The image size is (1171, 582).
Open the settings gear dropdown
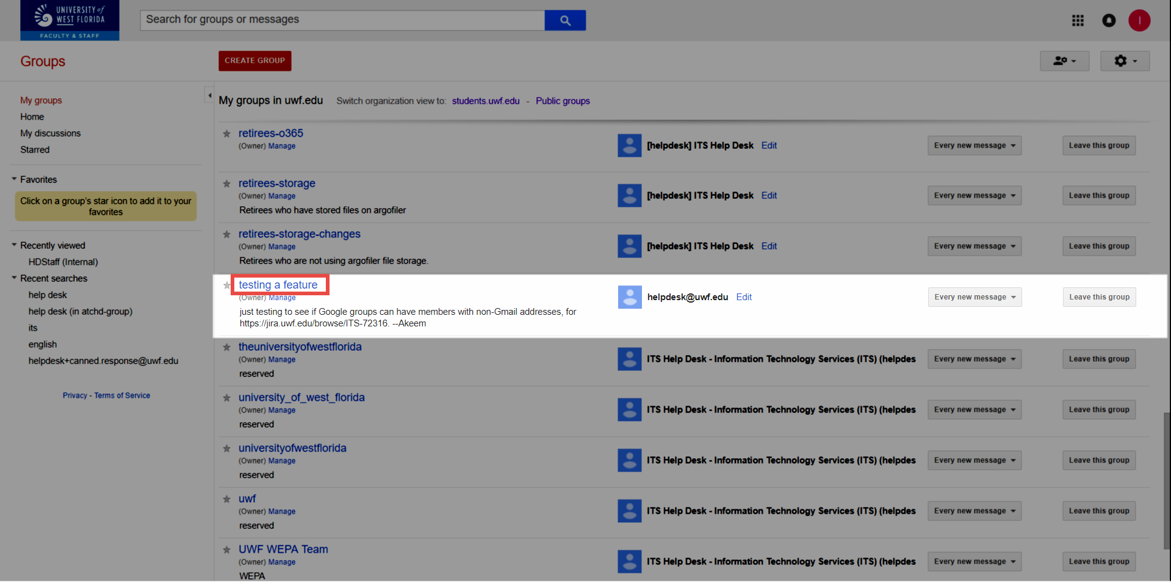1125,61
